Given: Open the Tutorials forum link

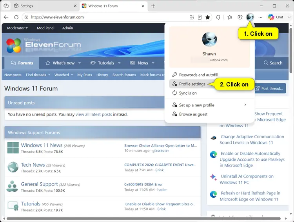Looking at the screenshot, I should point(31,204).
